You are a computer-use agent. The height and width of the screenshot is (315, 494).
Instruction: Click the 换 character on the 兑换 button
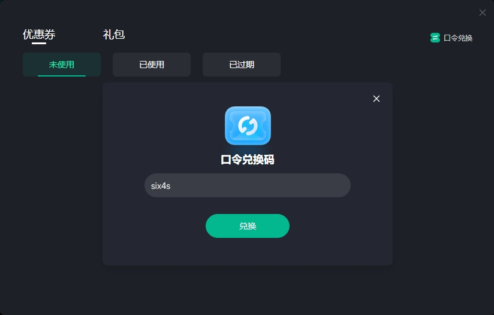(252, 226)
